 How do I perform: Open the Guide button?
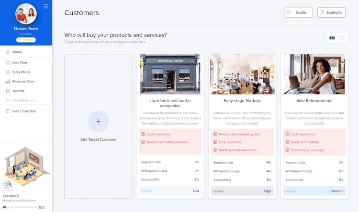tap(298, 12)
